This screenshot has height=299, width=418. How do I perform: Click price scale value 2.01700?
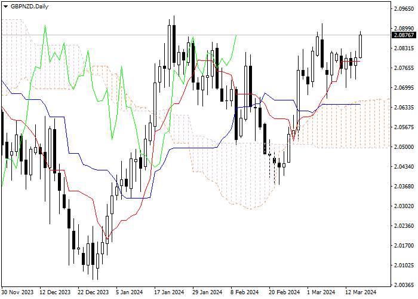tap(404, 245)
